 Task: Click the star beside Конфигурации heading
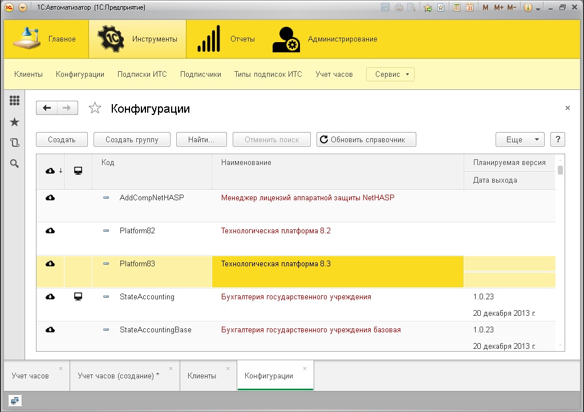coord(95,108)
